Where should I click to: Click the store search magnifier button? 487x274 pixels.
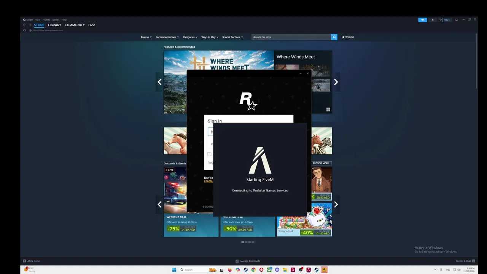[334, 37]
